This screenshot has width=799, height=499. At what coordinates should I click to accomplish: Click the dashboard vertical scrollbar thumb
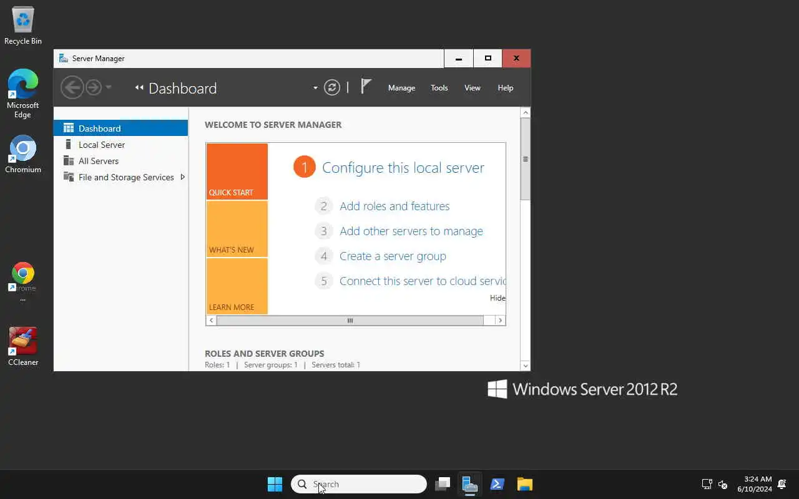[x=525, y=159]
